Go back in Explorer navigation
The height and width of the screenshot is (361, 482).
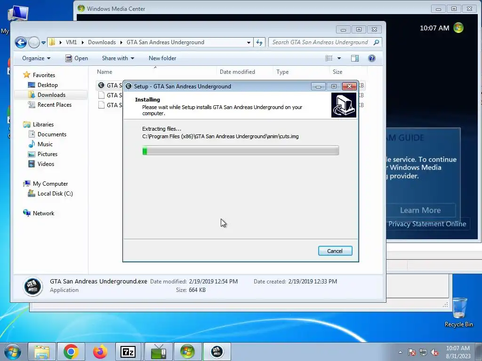(21, 42)
